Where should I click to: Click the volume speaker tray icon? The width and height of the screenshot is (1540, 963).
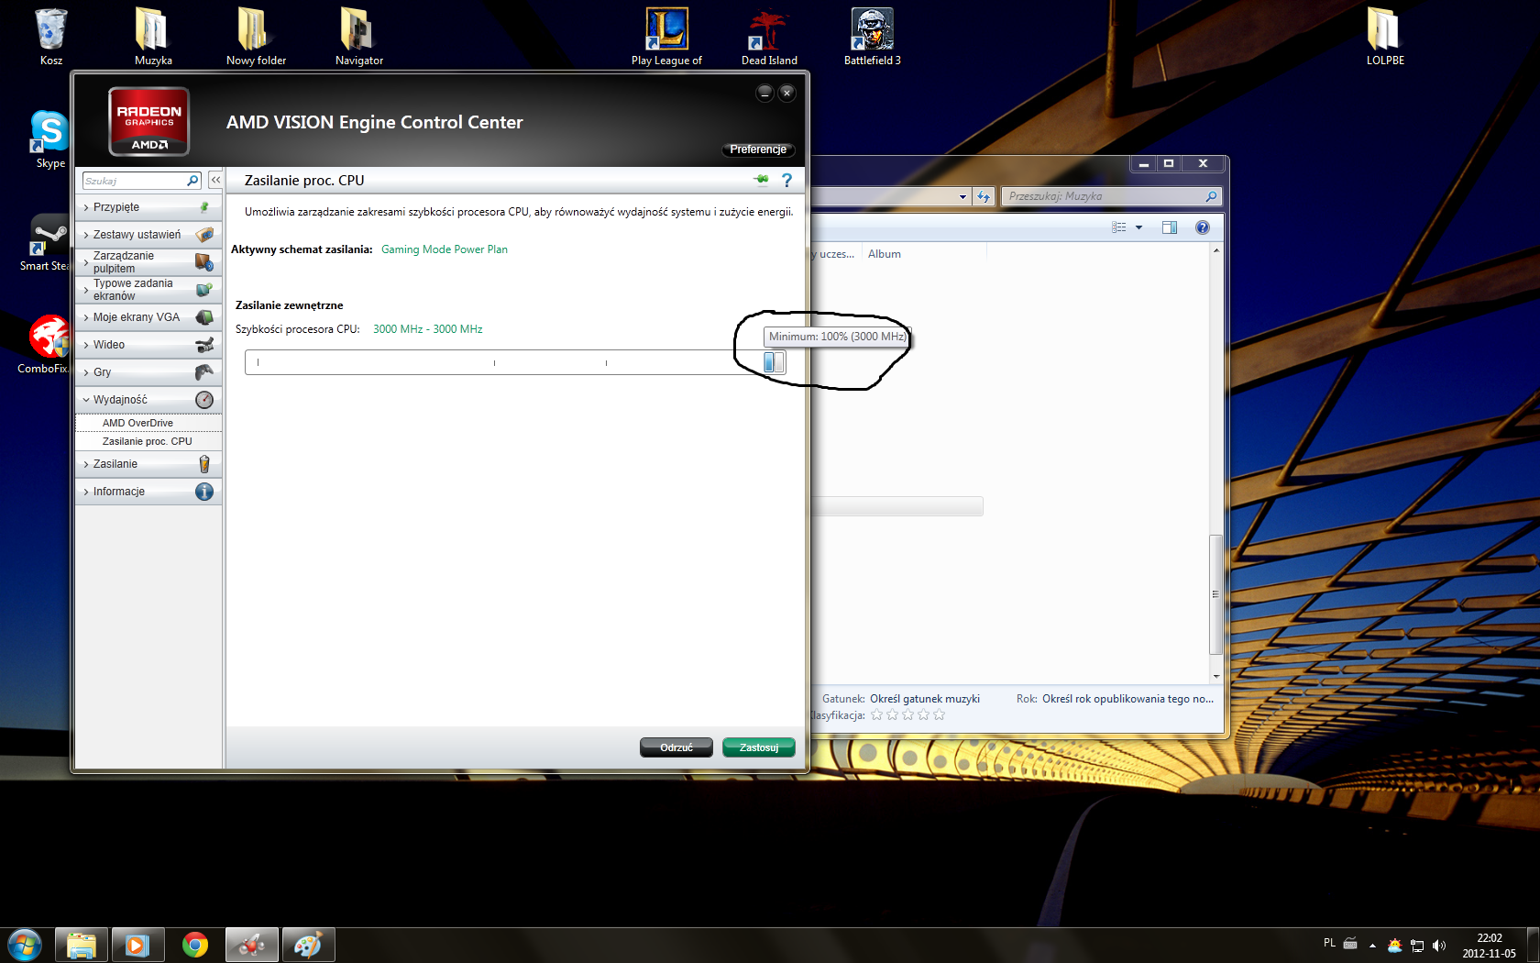click(1439, 946)
